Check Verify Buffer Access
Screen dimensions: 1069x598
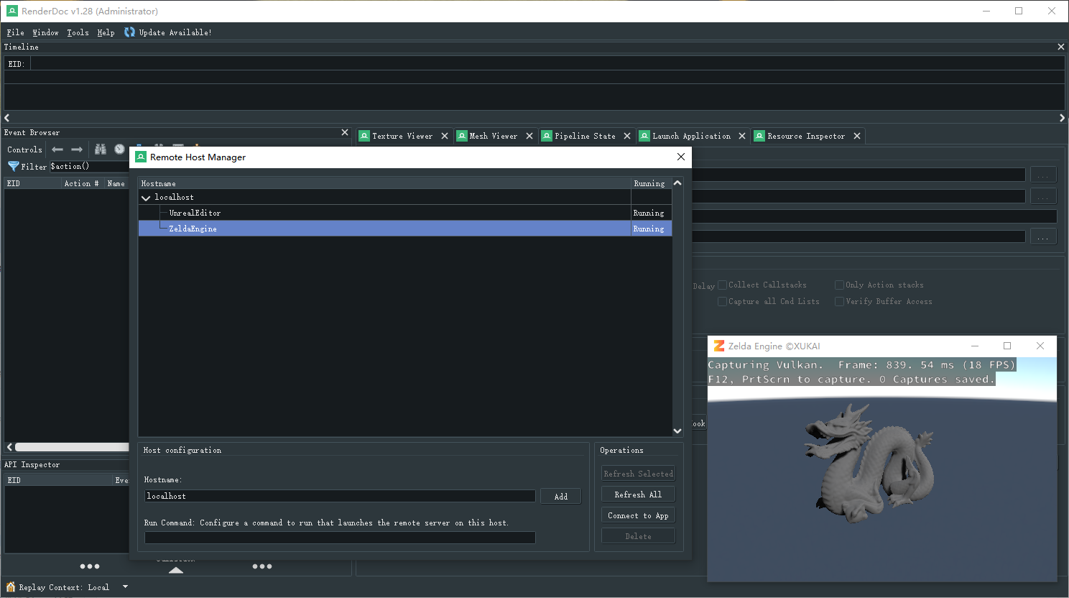tap(839, 302)
